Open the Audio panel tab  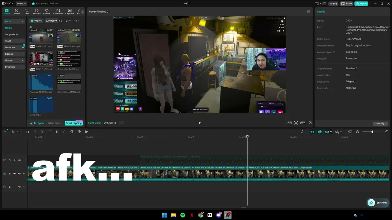tap(17, 12)
